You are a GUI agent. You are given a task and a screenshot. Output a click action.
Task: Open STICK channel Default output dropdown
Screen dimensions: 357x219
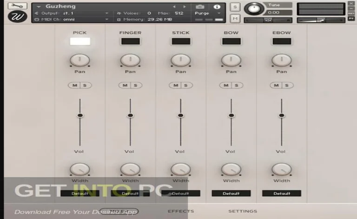click(x=181, y=193)
